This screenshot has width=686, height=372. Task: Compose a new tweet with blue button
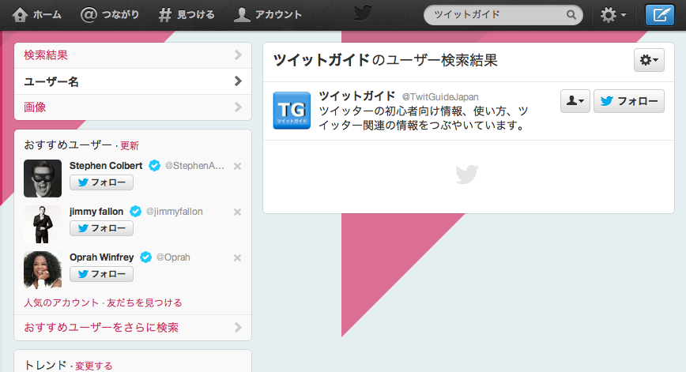click(x=660, y=15)
